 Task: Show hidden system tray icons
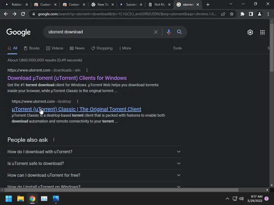coord(227,199)
